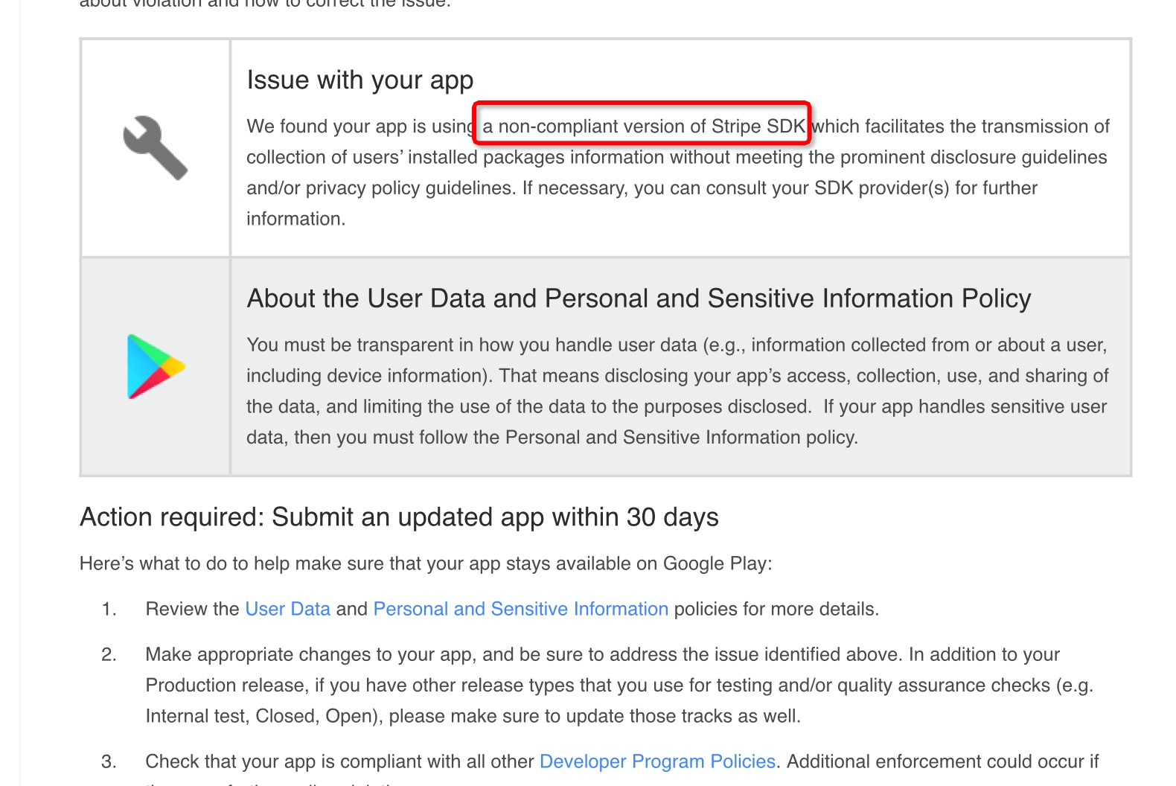The image size is (1176, 786).
Task: Click the phrase 'a non-compliant version of Stripe SDK'
Action: pos(644,127)
